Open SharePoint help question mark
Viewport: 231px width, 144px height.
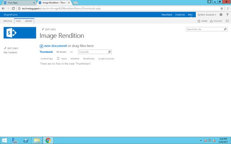click(227, 14)
